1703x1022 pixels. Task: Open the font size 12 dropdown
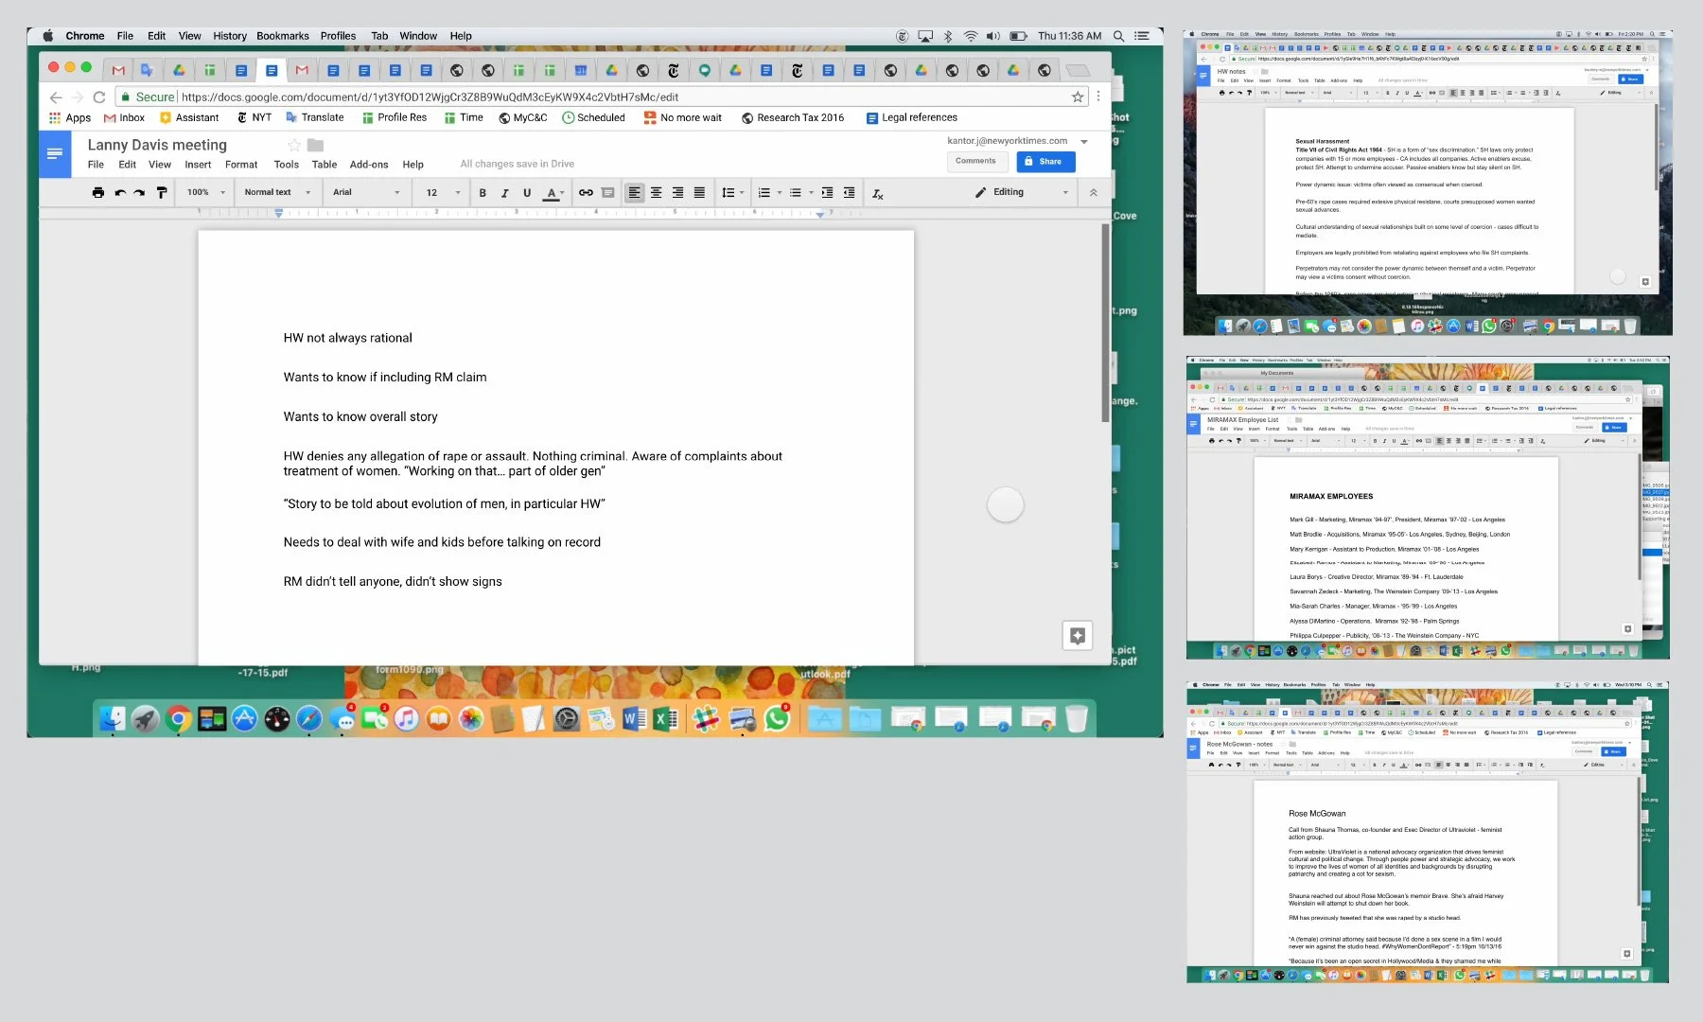click(443, 192)
